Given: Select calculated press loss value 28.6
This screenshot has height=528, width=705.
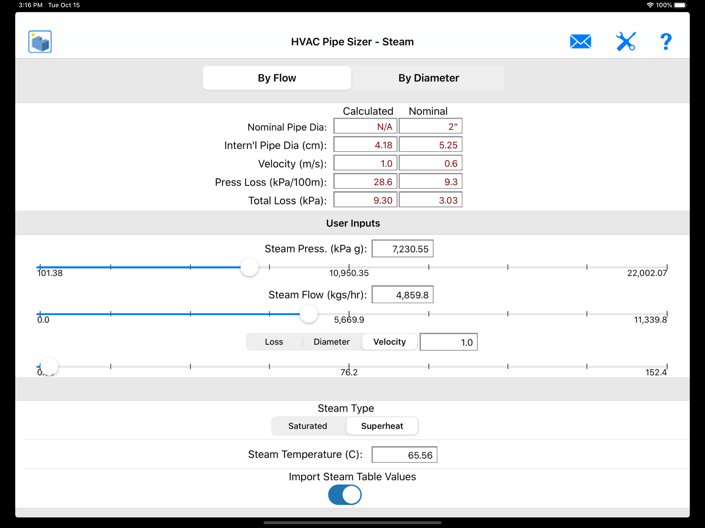Looking at the screenshot, I should click(x=365, y=181).
